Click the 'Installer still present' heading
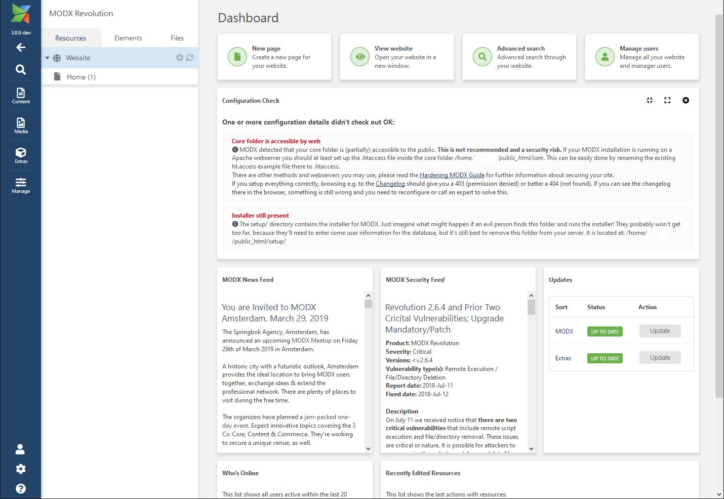The image size is (724, 499). (x=260, y=216)
